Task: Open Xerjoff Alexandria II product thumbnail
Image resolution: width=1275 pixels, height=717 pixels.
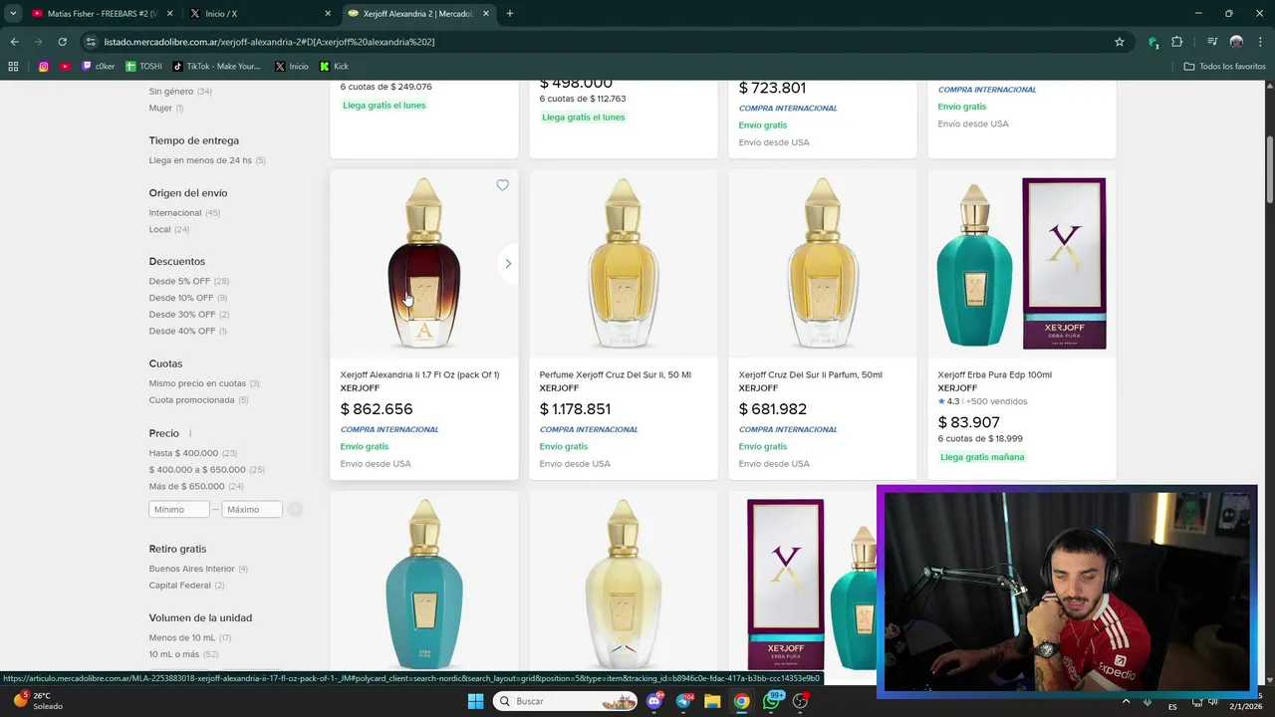Action: 424,264
